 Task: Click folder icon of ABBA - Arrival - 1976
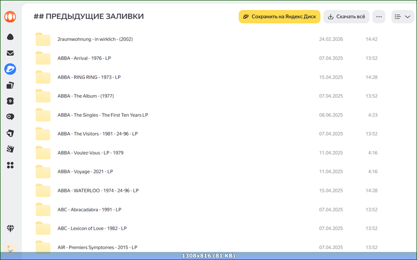[x=43, y=58]
